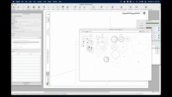Click the black Stroke color swatch
The width and height of the screenshot is (172, 97).
coord(149,28)
